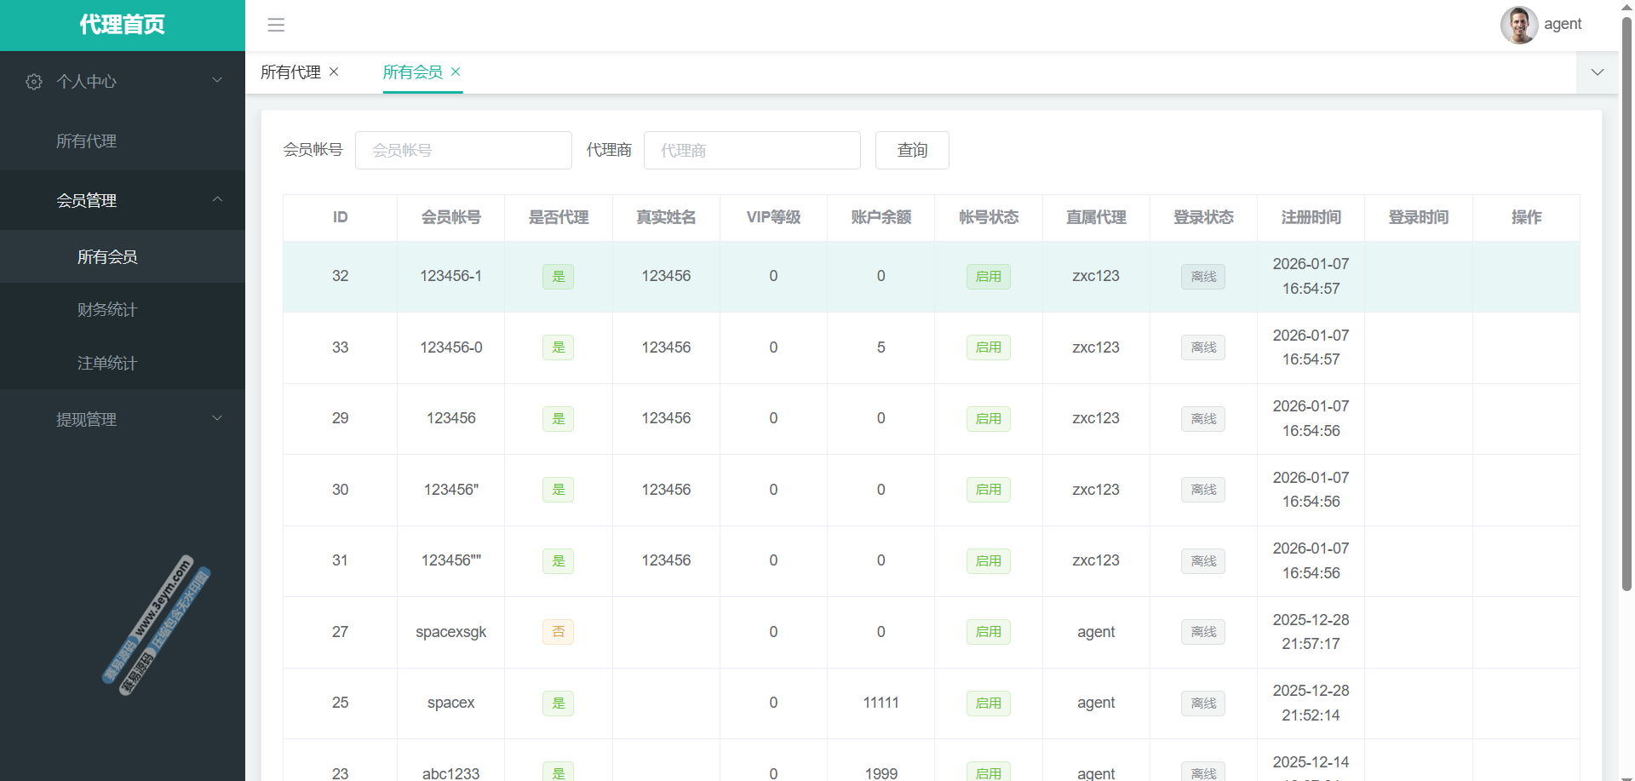Click the gear icon beside 个人中心
This screenshot has width=1635, height=781.
click(34, 82)
